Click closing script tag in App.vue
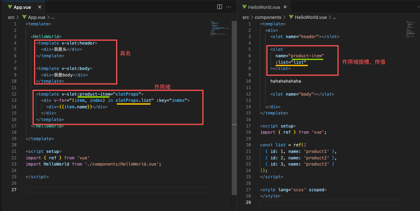The height and width of the screenshot is (211, 420). point(37,177)
